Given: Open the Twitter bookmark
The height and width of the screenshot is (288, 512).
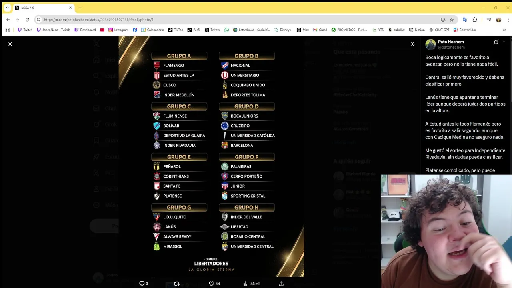Looking at the screenshot, I should coord(212,30).
